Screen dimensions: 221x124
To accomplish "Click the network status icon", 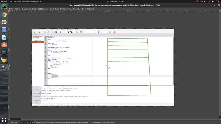I will [x=210, y=1].
